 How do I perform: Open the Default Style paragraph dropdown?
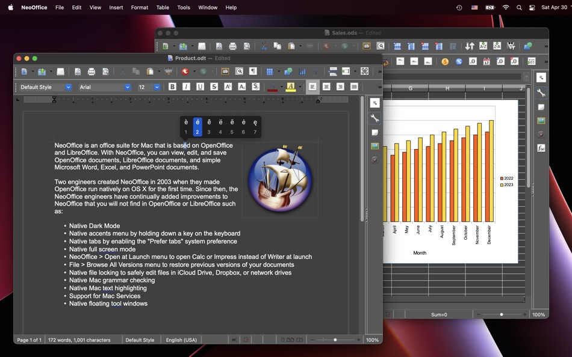[68, 87]
